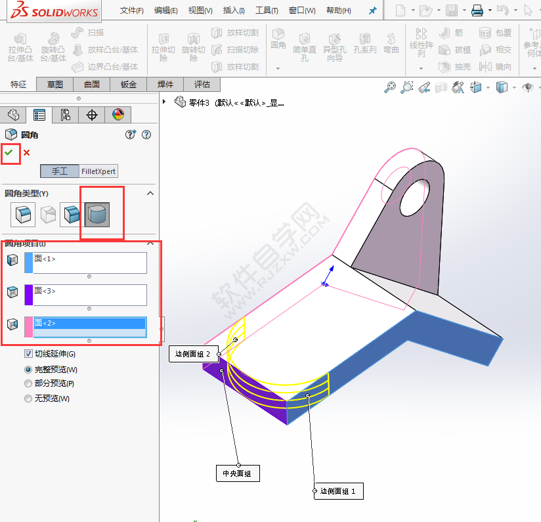Open the 视图(V) menu

(x=200, y=11)
